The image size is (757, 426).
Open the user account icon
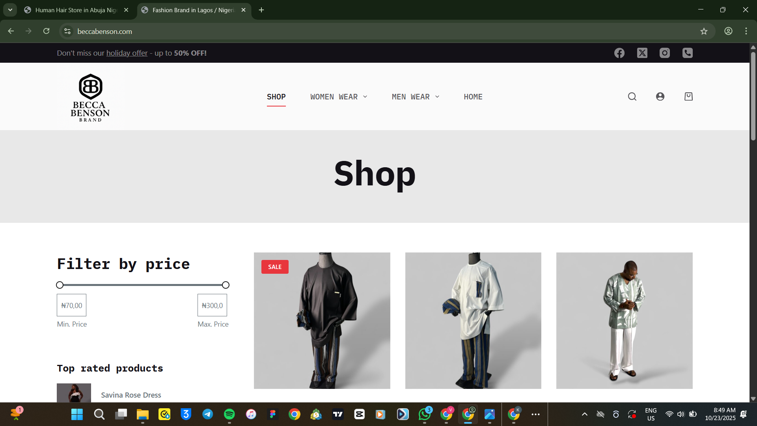(x=660, y=97)
